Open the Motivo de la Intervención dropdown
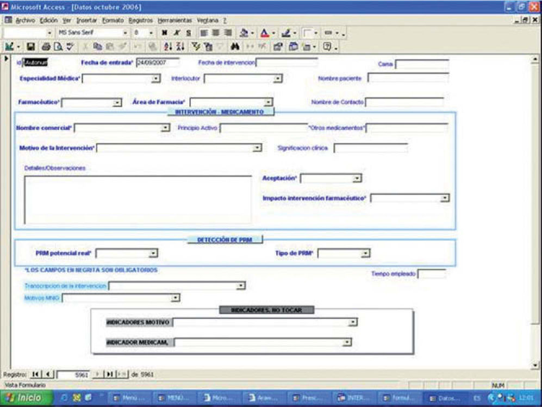This screenshot has width=542, height=407. [257, 148]
